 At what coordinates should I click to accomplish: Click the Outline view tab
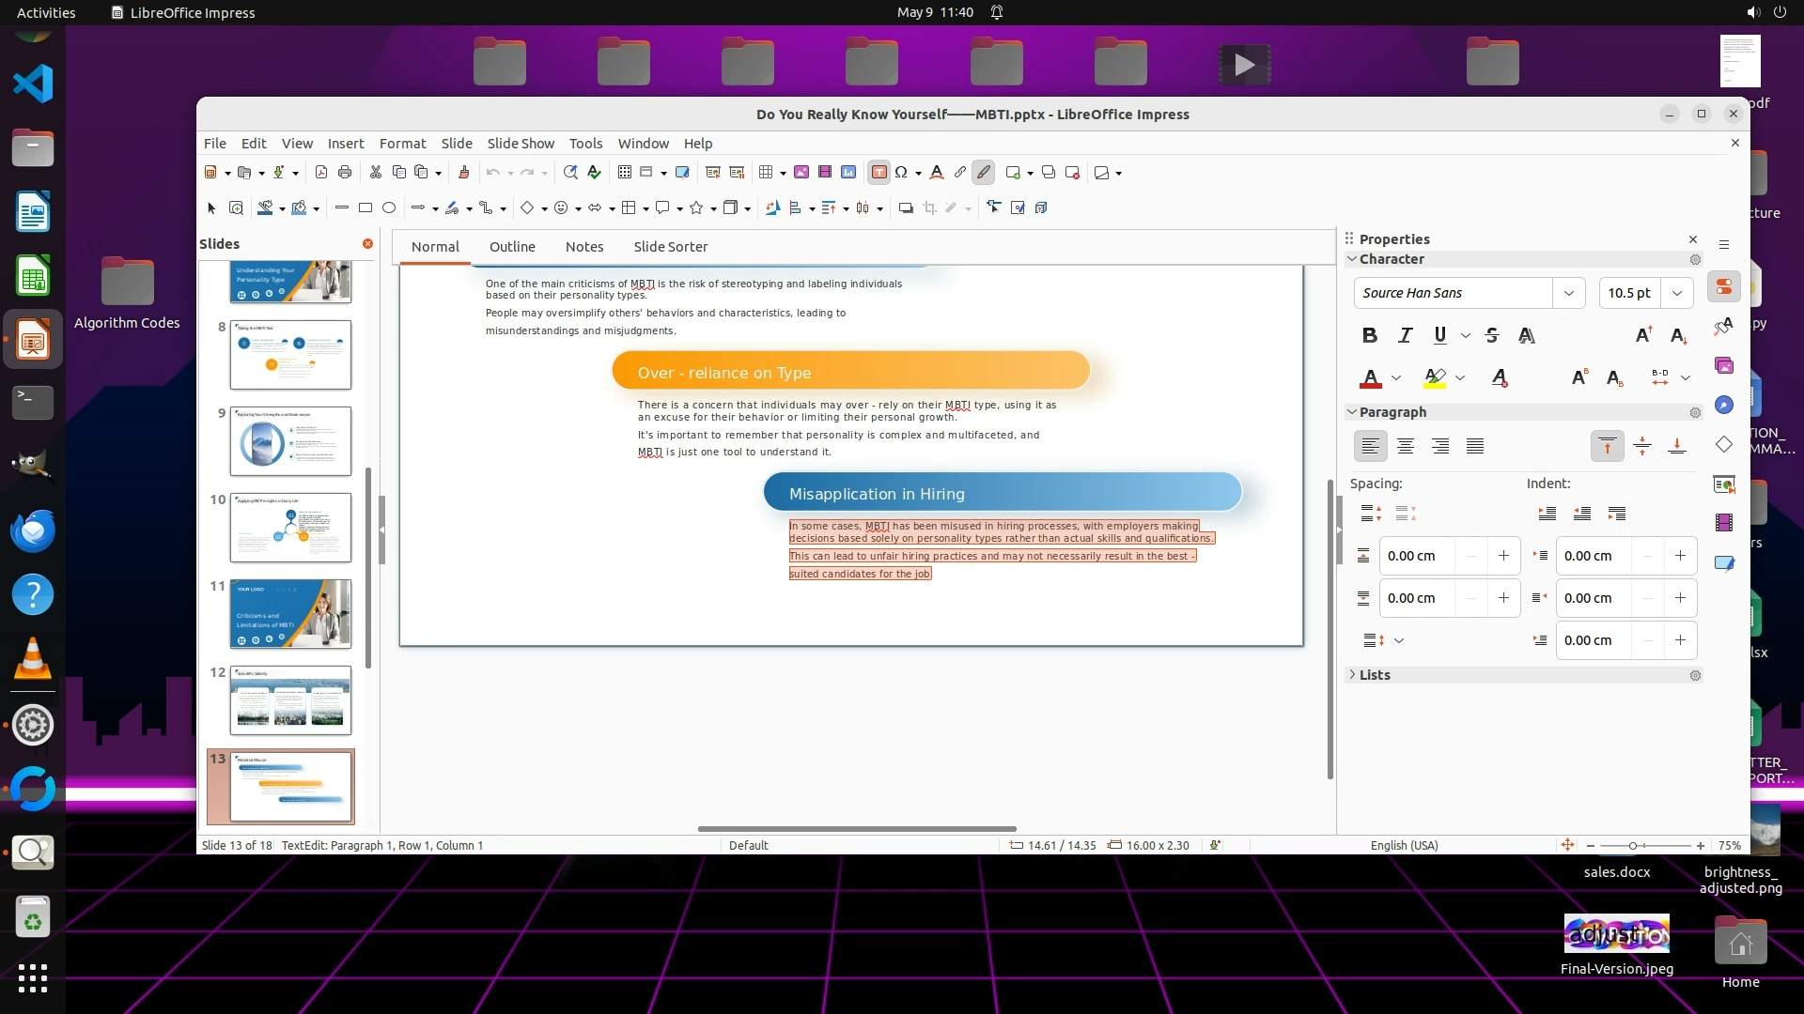512,246
